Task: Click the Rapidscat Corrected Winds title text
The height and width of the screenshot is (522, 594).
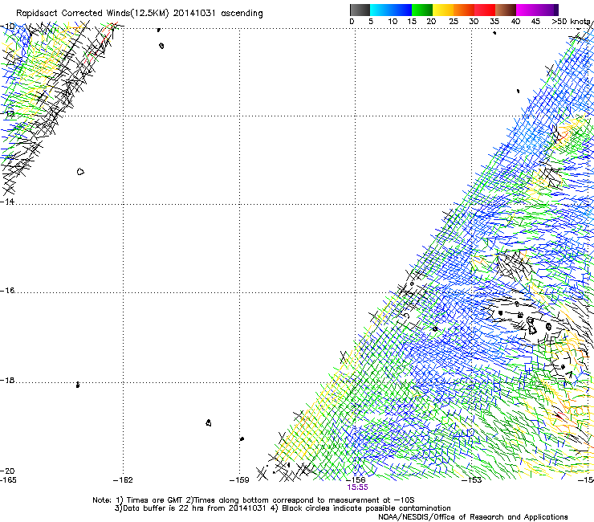Action: coord(140,14)
